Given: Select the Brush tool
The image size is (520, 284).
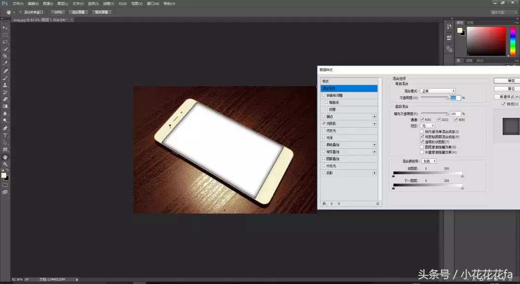Looking at the screenshot, I should point(5,78).
